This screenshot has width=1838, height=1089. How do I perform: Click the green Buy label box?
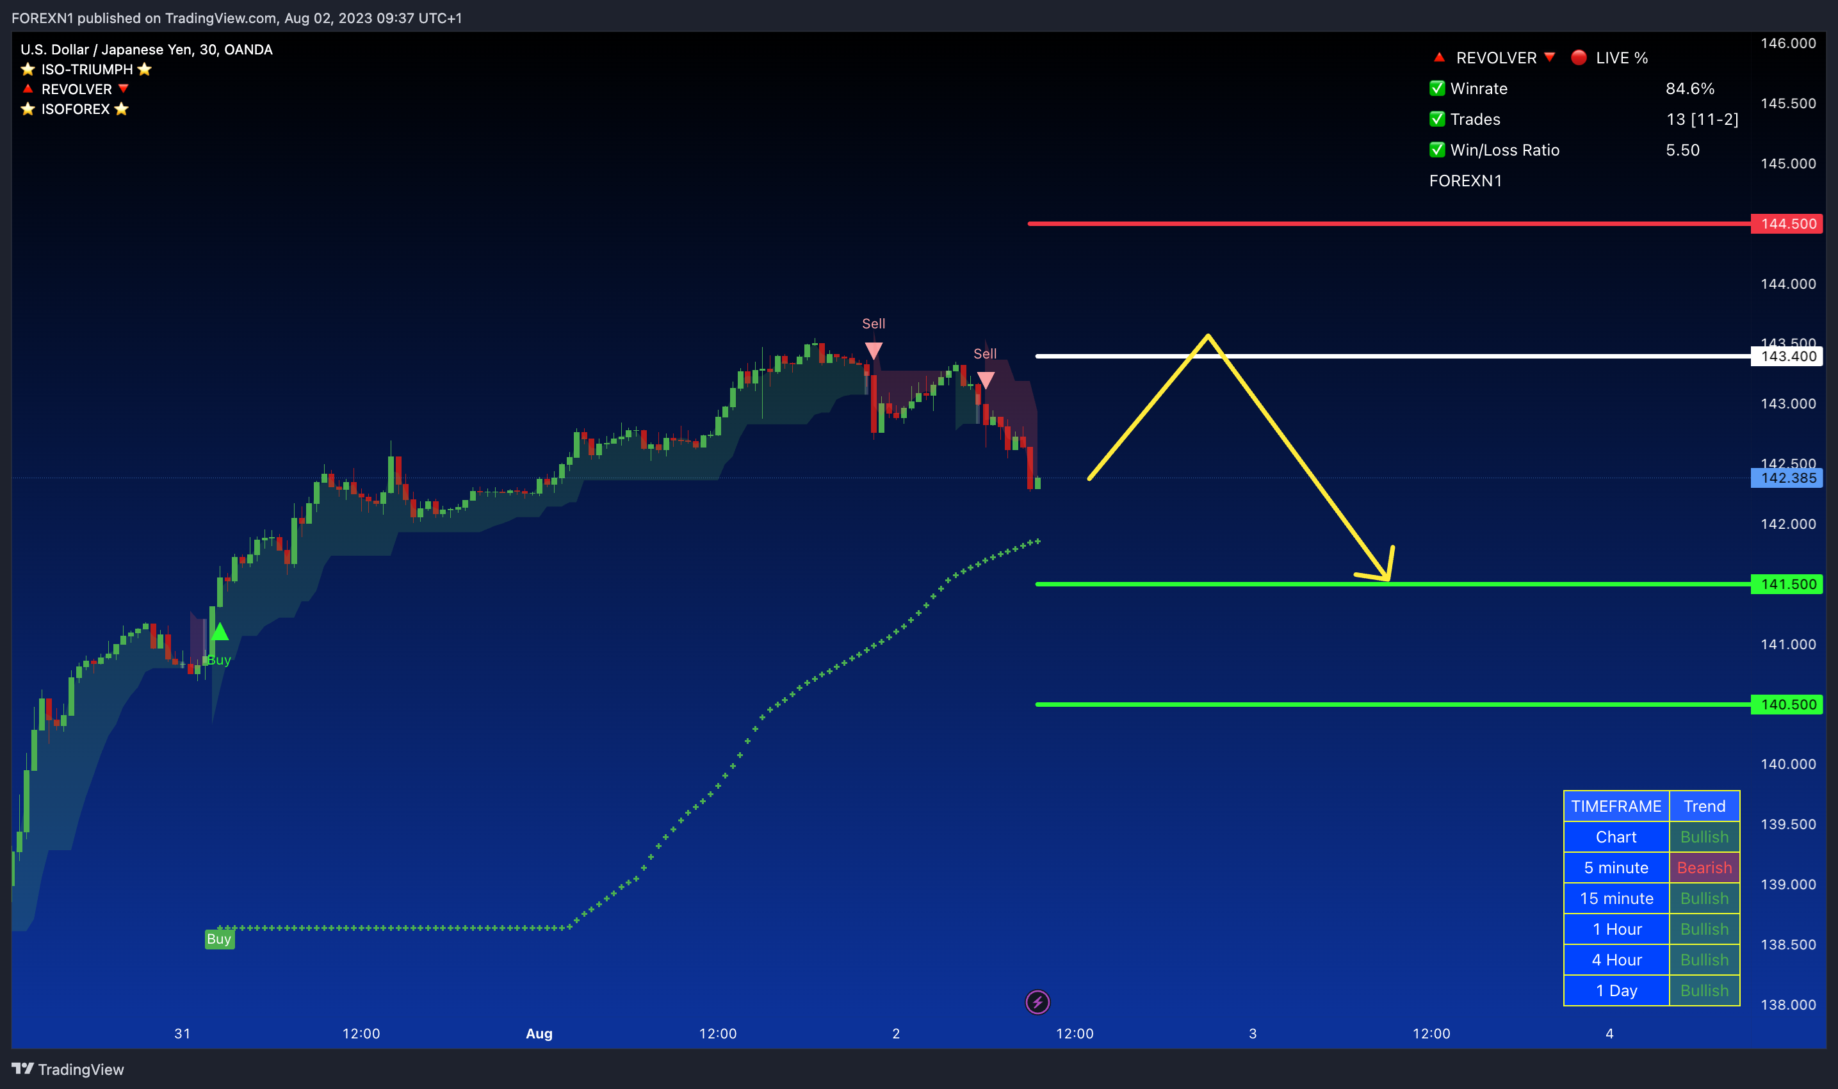point(219,939)
